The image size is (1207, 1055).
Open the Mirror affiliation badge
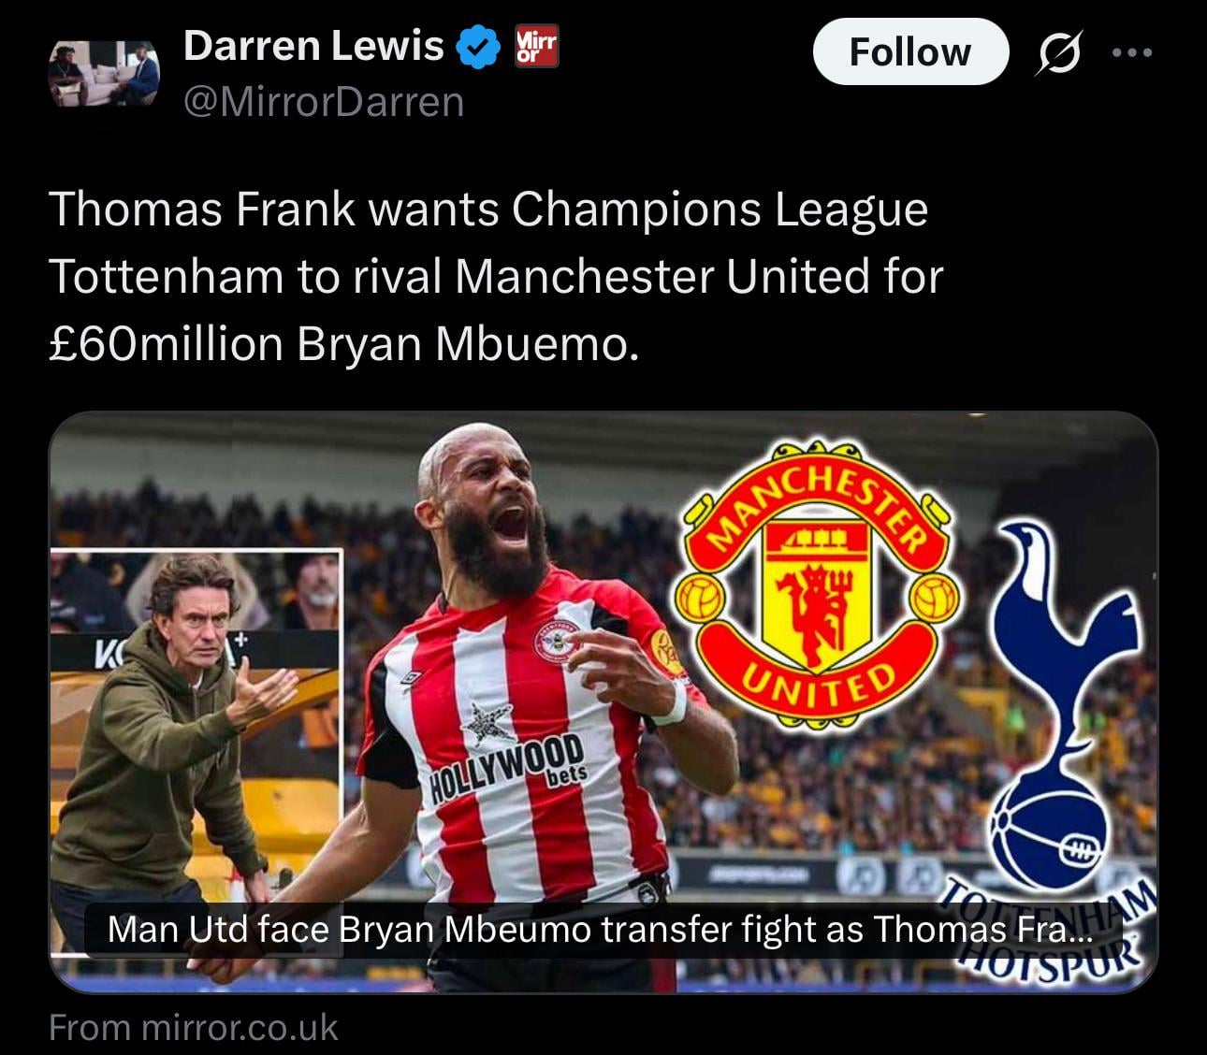pos(537,46)
